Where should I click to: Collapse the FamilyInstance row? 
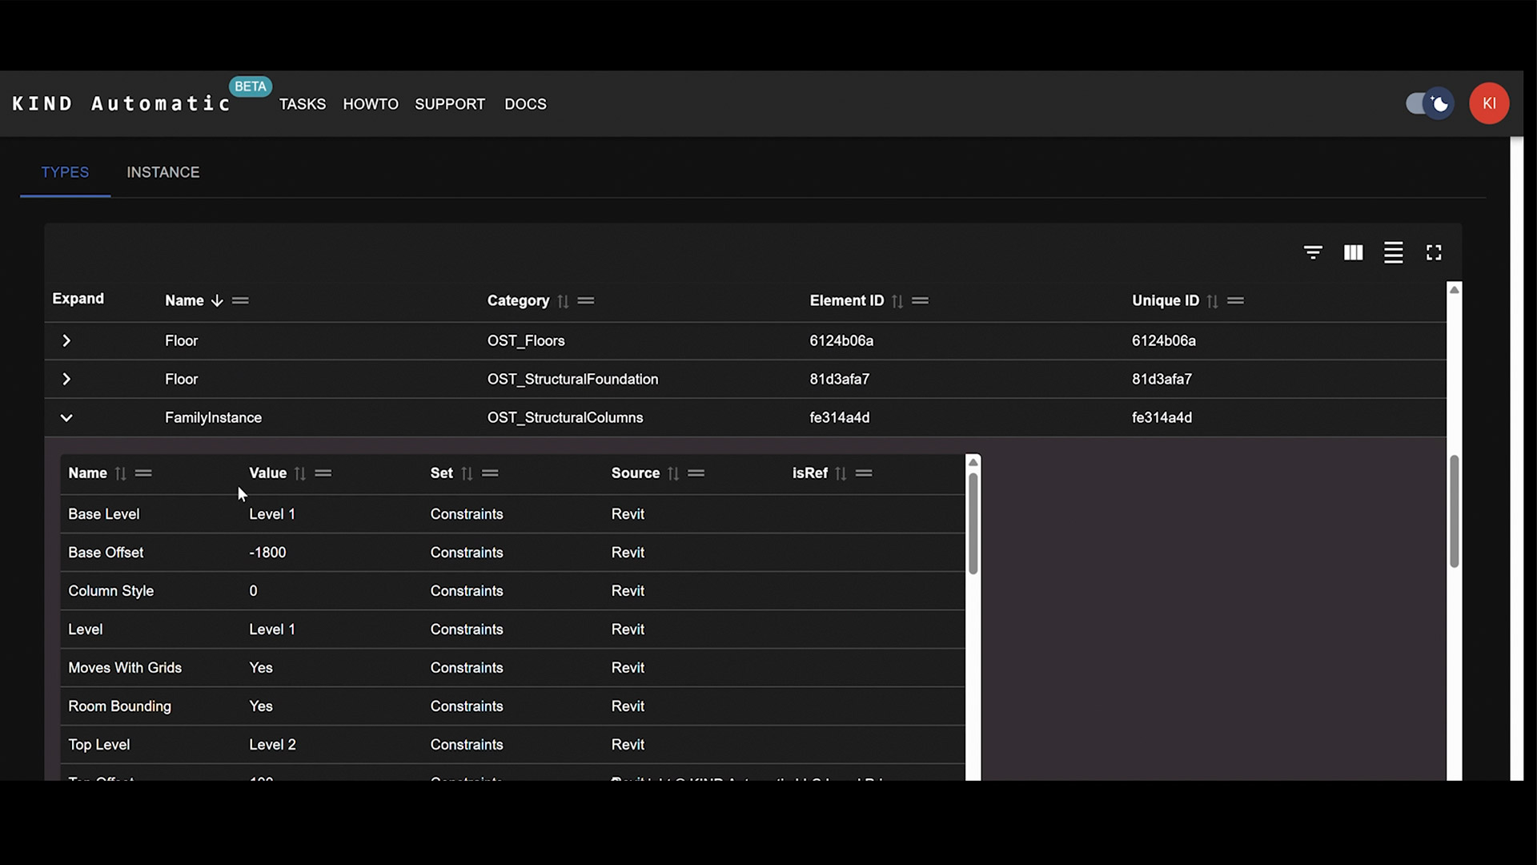(66, 418)
